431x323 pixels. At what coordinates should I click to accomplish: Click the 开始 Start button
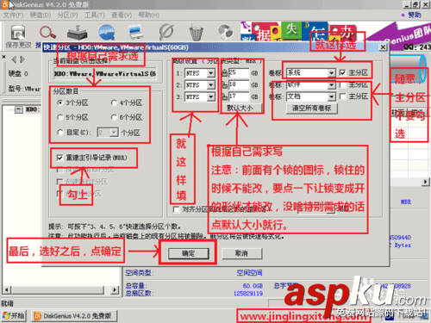14,316
